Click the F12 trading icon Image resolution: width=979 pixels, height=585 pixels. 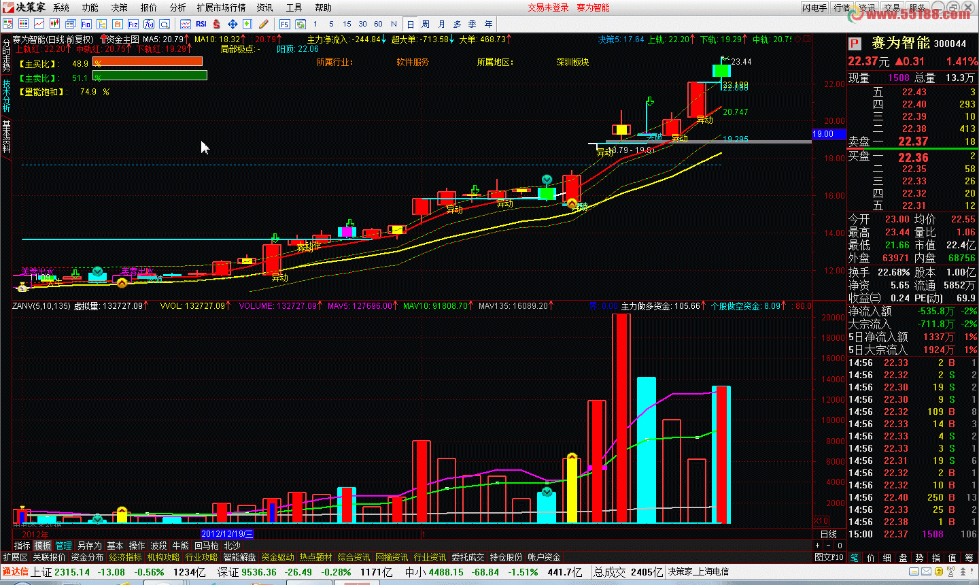click(x=133, y=24)
